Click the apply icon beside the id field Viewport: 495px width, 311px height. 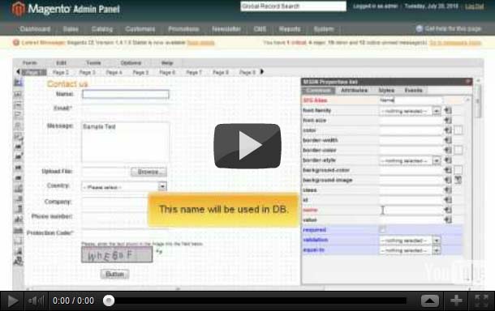(448, 200)
